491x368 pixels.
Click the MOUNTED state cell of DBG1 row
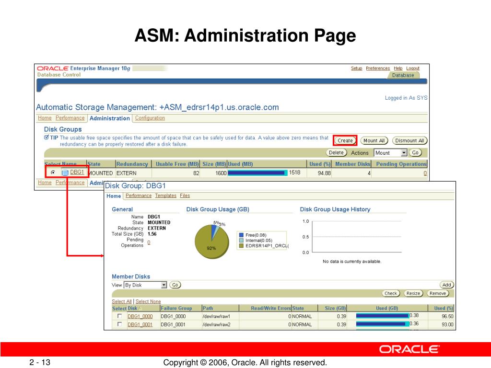click(x=100, y=173)
